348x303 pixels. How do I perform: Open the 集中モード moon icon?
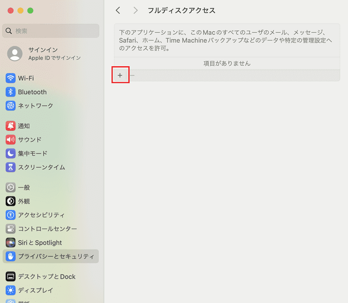coord(10,154)
